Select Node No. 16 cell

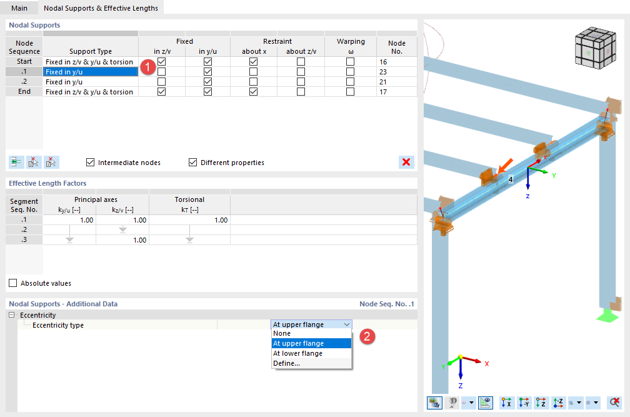point(396,62)
